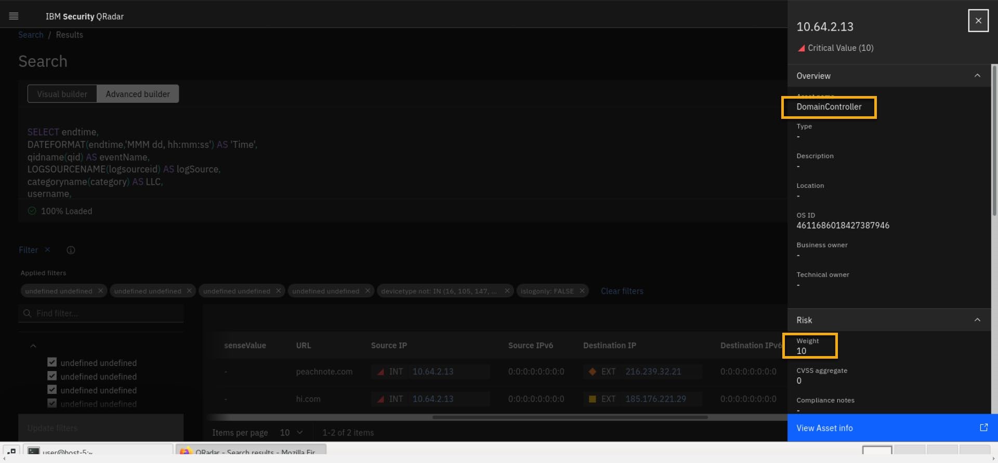Remove the devicetype not IN filter chip
The width and height of the screenshot is (998, 463).
point(507,291)
